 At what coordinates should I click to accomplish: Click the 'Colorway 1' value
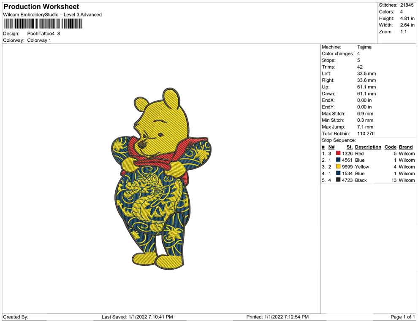point(39,40)
